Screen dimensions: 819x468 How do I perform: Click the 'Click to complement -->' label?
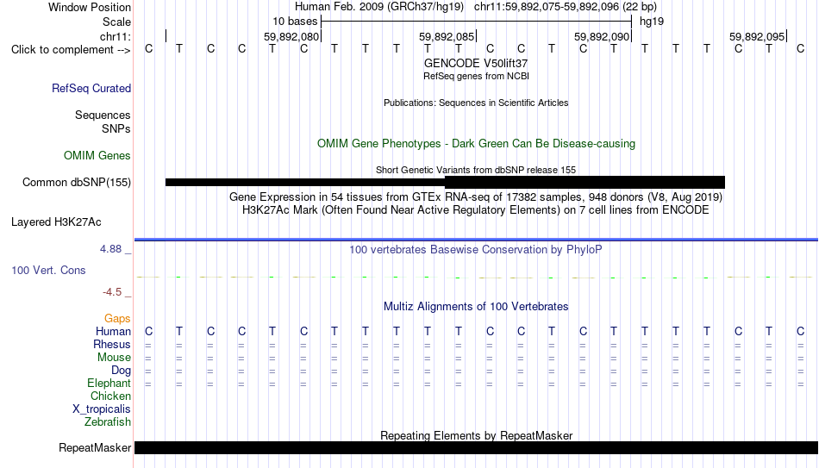[x=71, y=50]
